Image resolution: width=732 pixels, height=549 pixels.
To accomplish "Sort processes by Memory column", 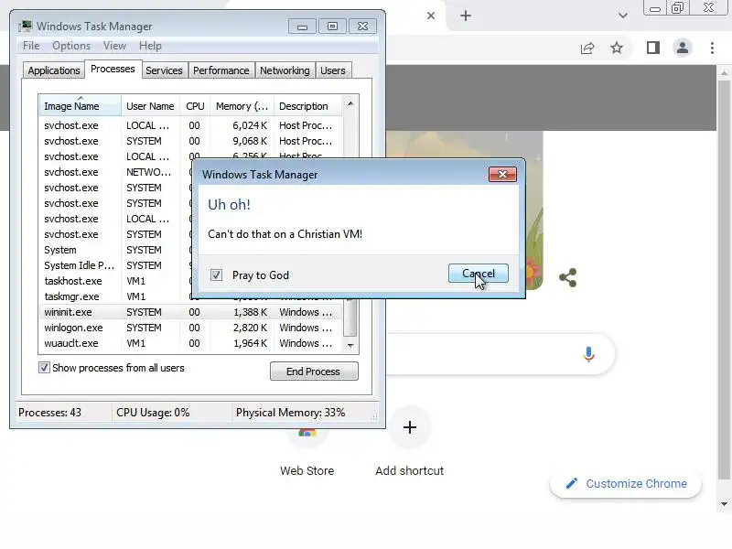I will coord(242,106).
